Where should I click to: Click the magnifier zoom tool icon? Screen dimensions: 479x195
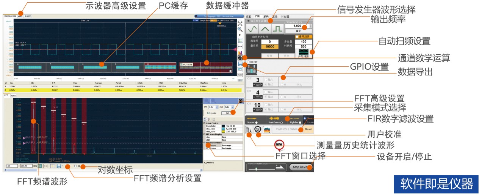(x=240, y=29)
